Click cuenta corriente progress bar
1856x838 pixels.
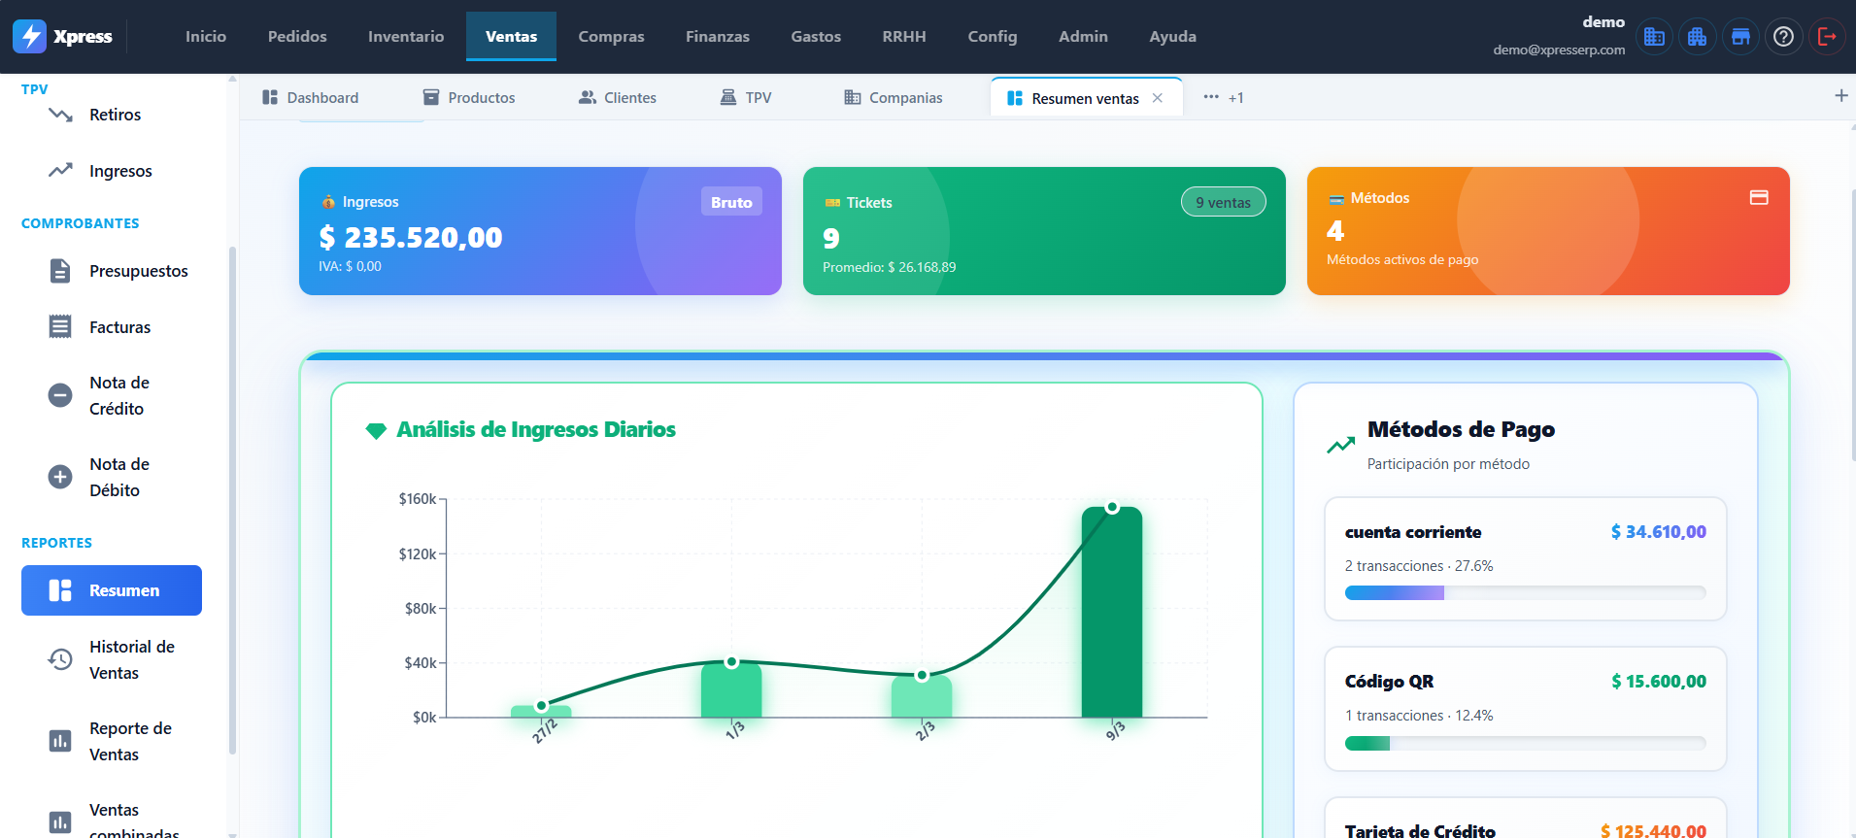tap(1524, 593)
